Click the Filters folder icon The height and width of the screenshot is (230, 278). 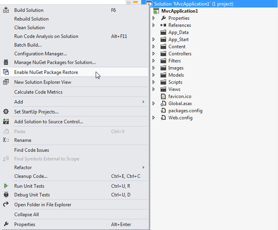[163, 61]
